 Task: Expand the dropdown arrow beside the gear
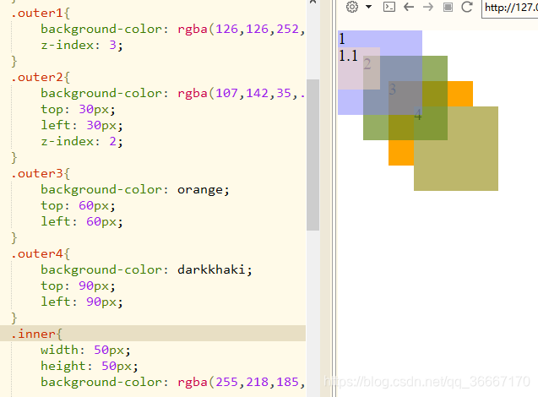pos(368,7)
